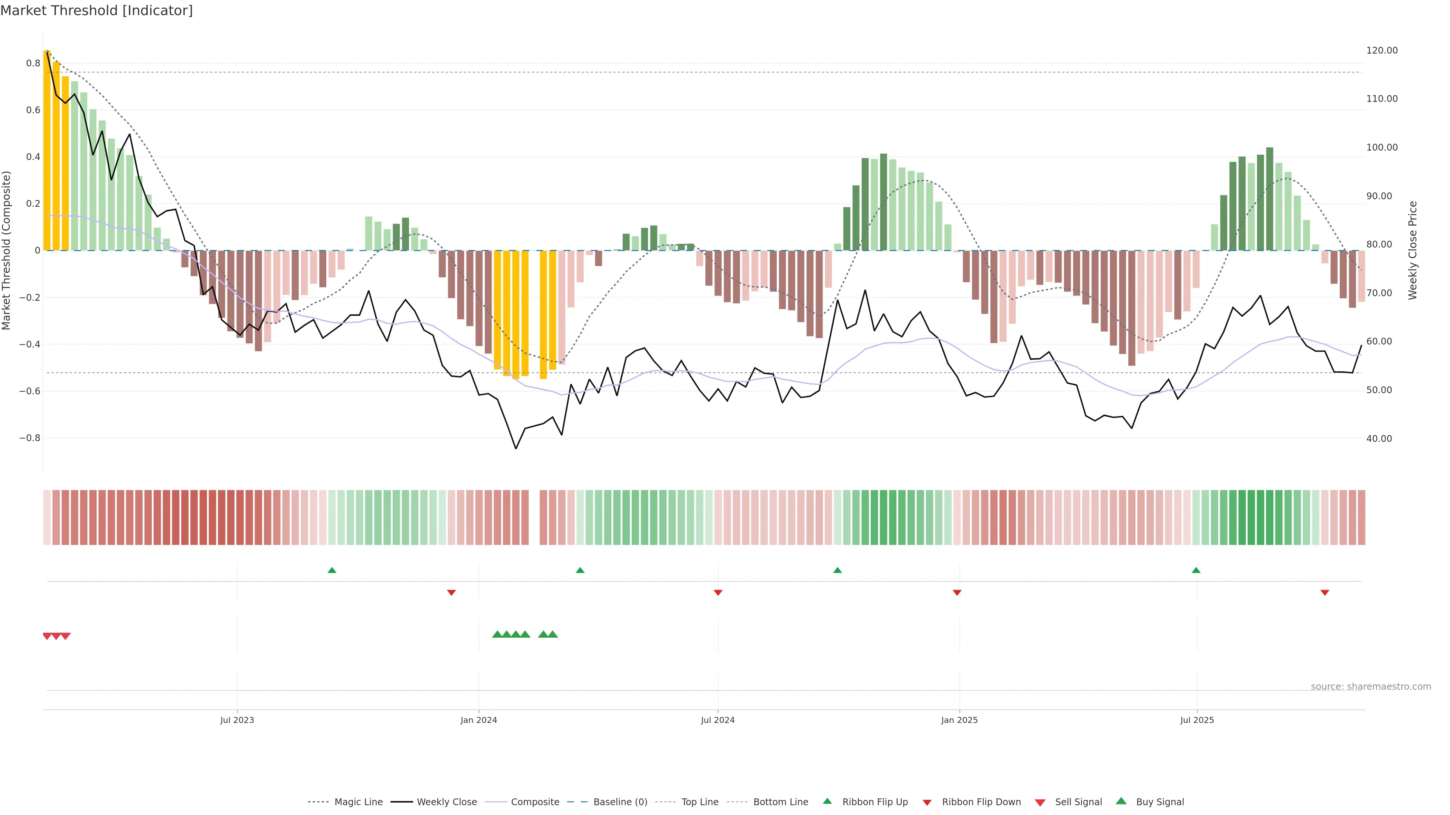Screen dimensions: 1450x815
Task: Click the first green buy signal in January 2024
Action: pyautogui.click(x=497, y=634)
